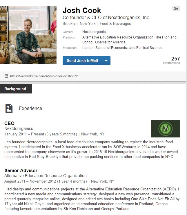
Task: Click the Food & Beverages industry text
Action: [115, 24]
